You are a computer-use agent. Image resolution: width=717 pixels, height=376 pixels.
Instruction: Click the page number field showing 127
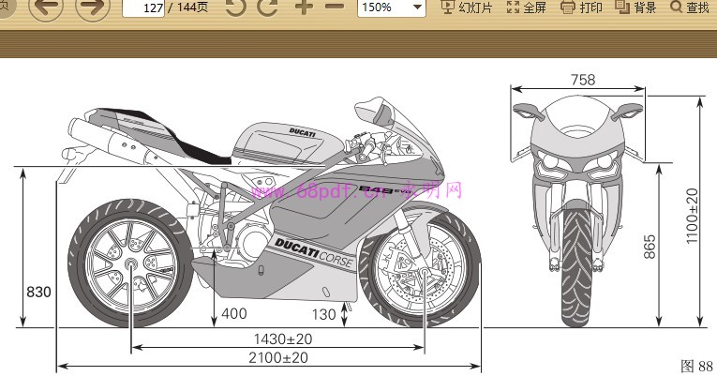tap(143, 8)
